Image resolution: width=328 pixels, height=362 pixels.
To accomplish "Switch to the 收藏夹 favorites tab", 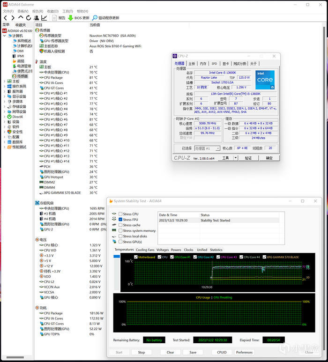I will point(20,25).
